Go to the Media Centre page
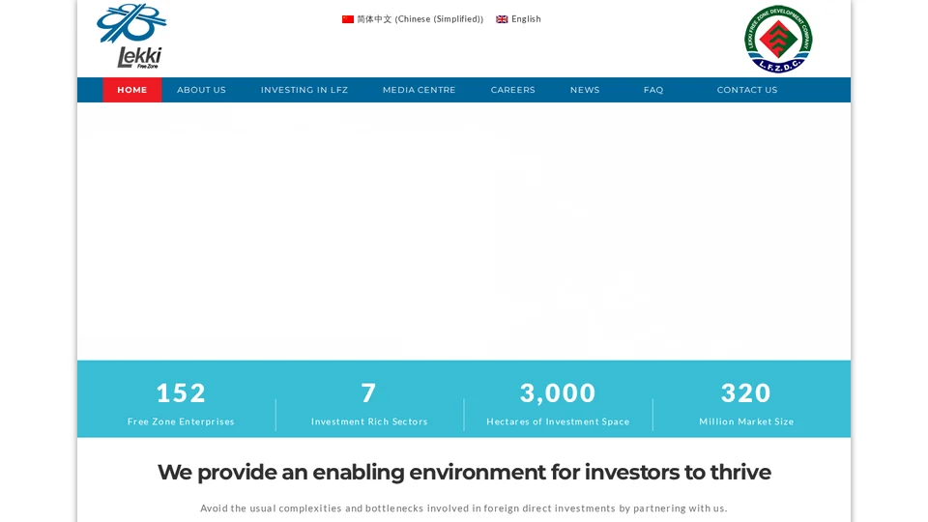 tap(419, 90)
